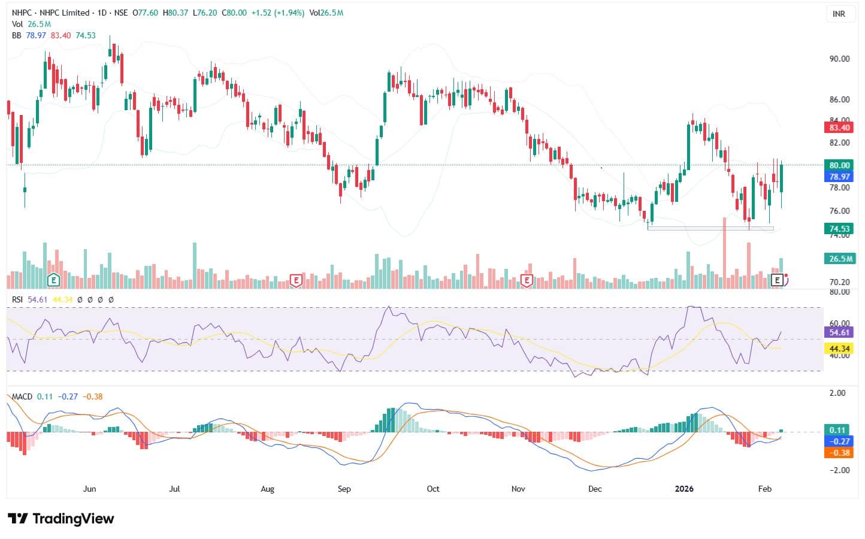Select the Vol indicator legend under the title
The width and height of the screenshot is (865, 539).
pos(17,24)
